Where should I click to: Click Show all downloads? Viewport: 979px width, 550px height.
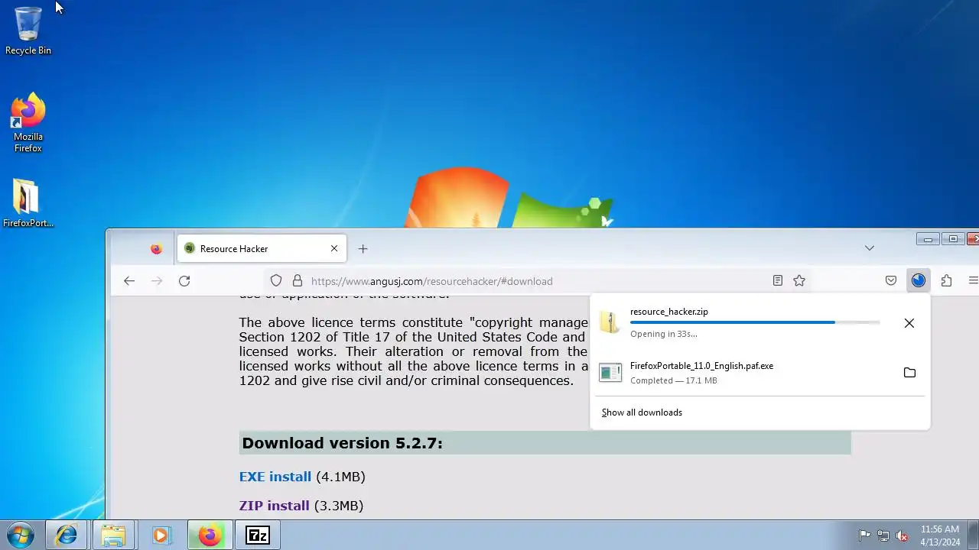[x=642, y=412]
